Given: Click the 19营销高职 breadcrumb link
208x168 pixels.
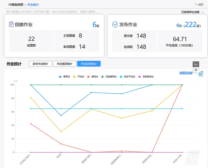Looking at the screenshot, I should tap(15, 5).
